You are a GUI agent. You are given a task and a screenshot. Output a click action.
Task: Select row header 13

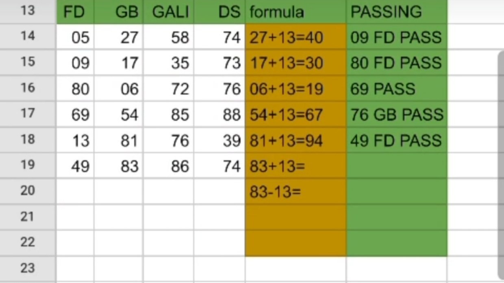(x=28, y=11)
